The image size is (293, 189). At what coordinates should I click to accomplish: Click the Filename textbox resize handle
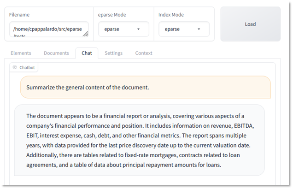pos(86,34)
